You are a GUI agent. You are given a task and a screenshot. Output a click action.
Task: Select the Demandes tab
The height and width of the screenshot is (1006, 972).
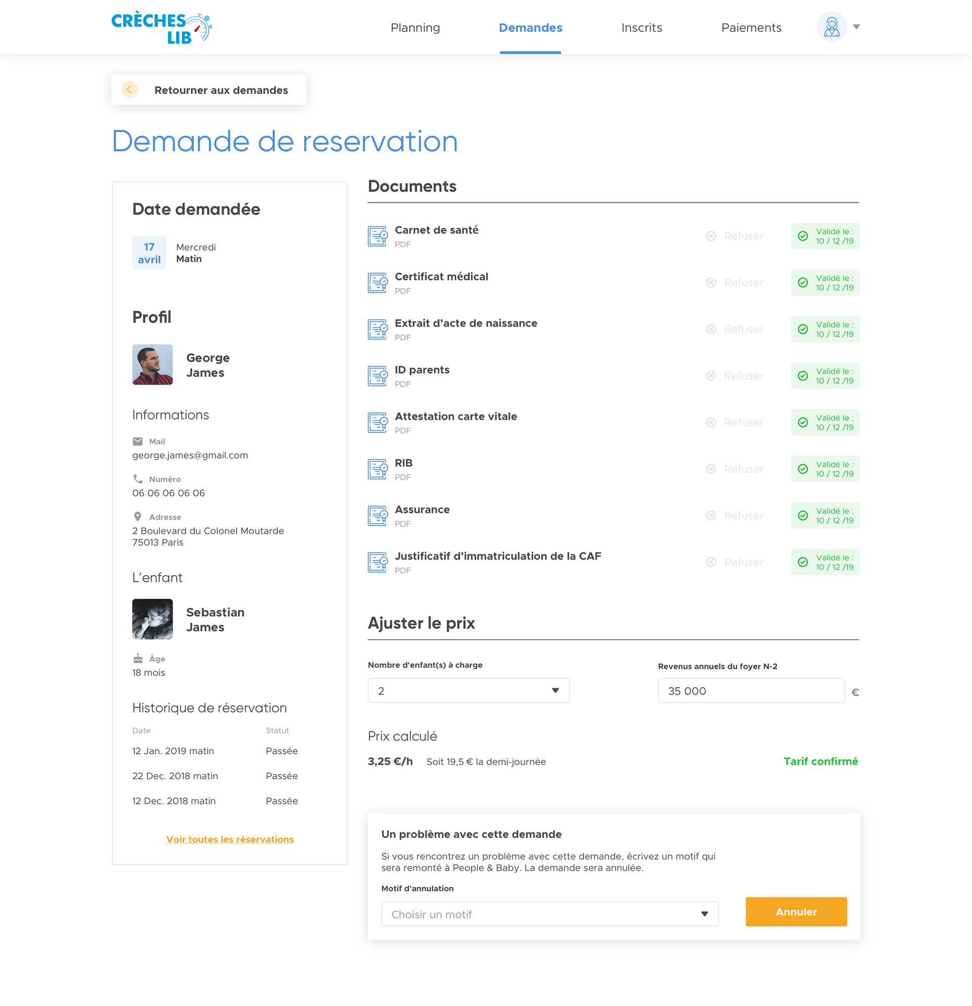click(x=530, y=28)
